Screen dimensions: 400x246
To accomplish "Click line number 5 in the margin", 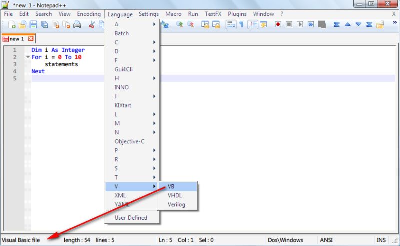I will click(15, 78).
